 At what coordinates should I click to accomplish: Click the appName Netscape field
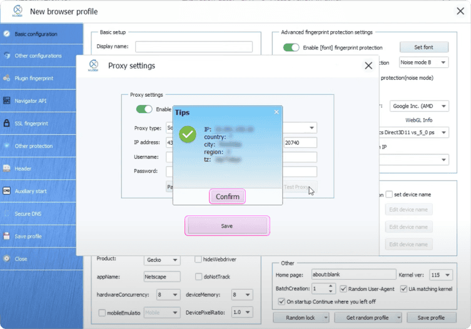coord(162,277)
